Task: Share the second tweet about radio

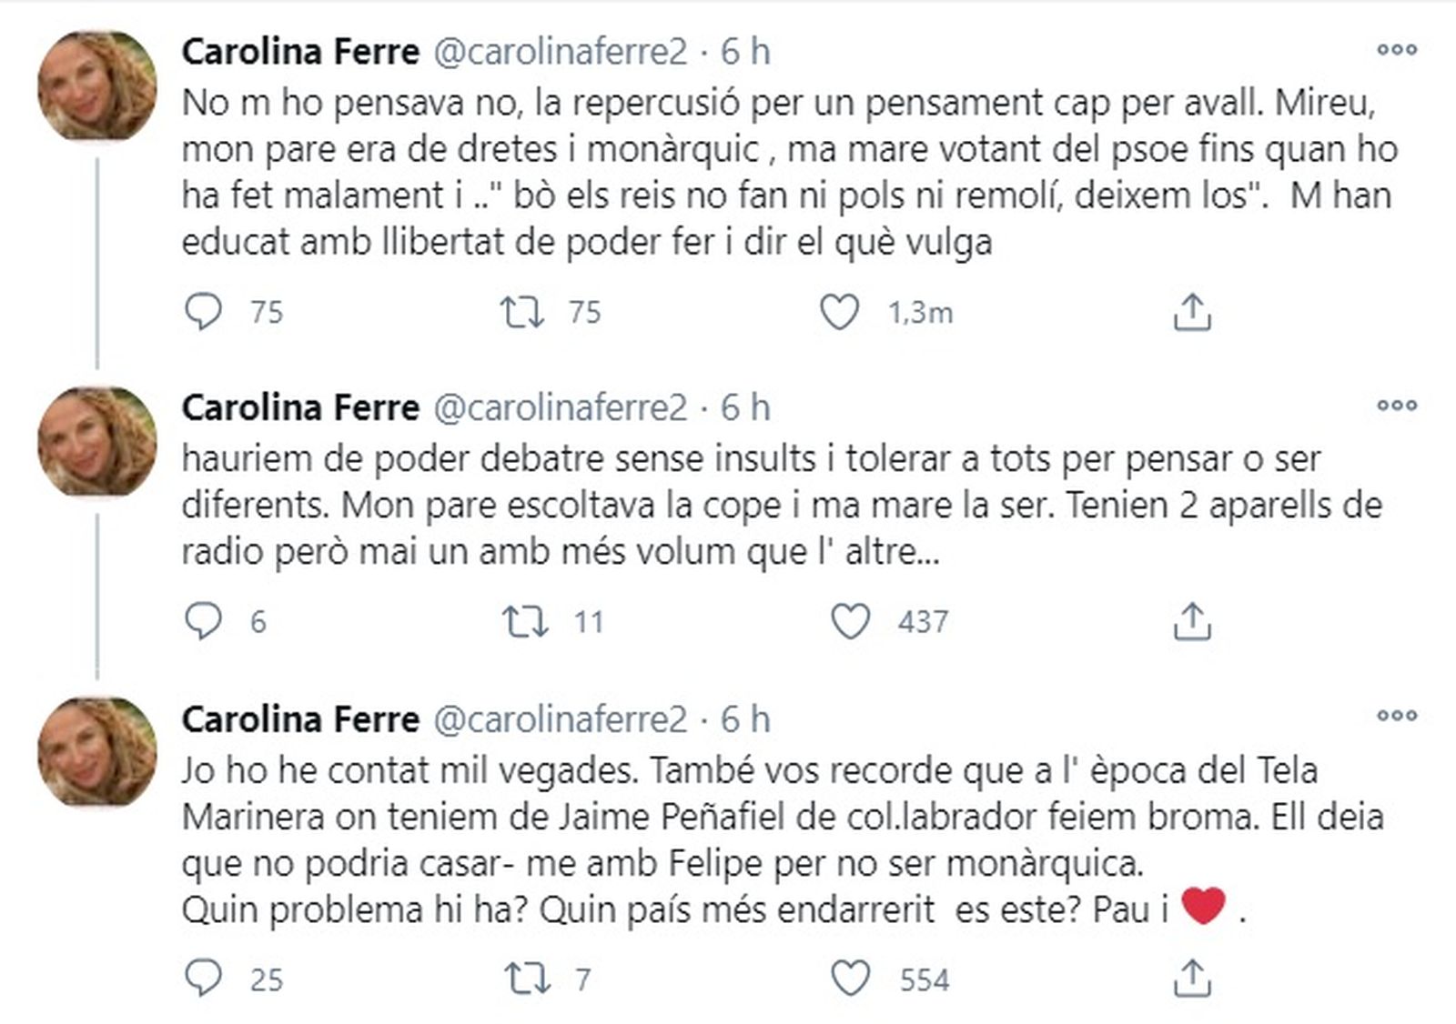Action: (x=1192, y=621)
